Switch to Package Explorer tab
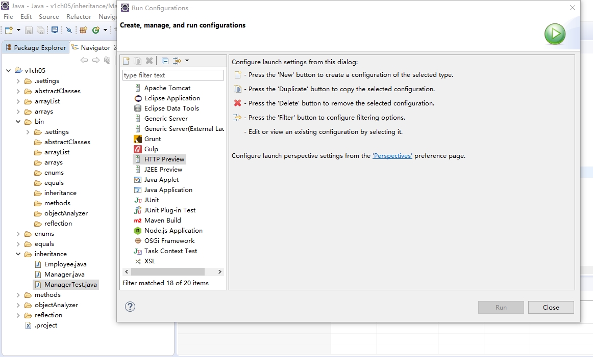 coord(36,47)
